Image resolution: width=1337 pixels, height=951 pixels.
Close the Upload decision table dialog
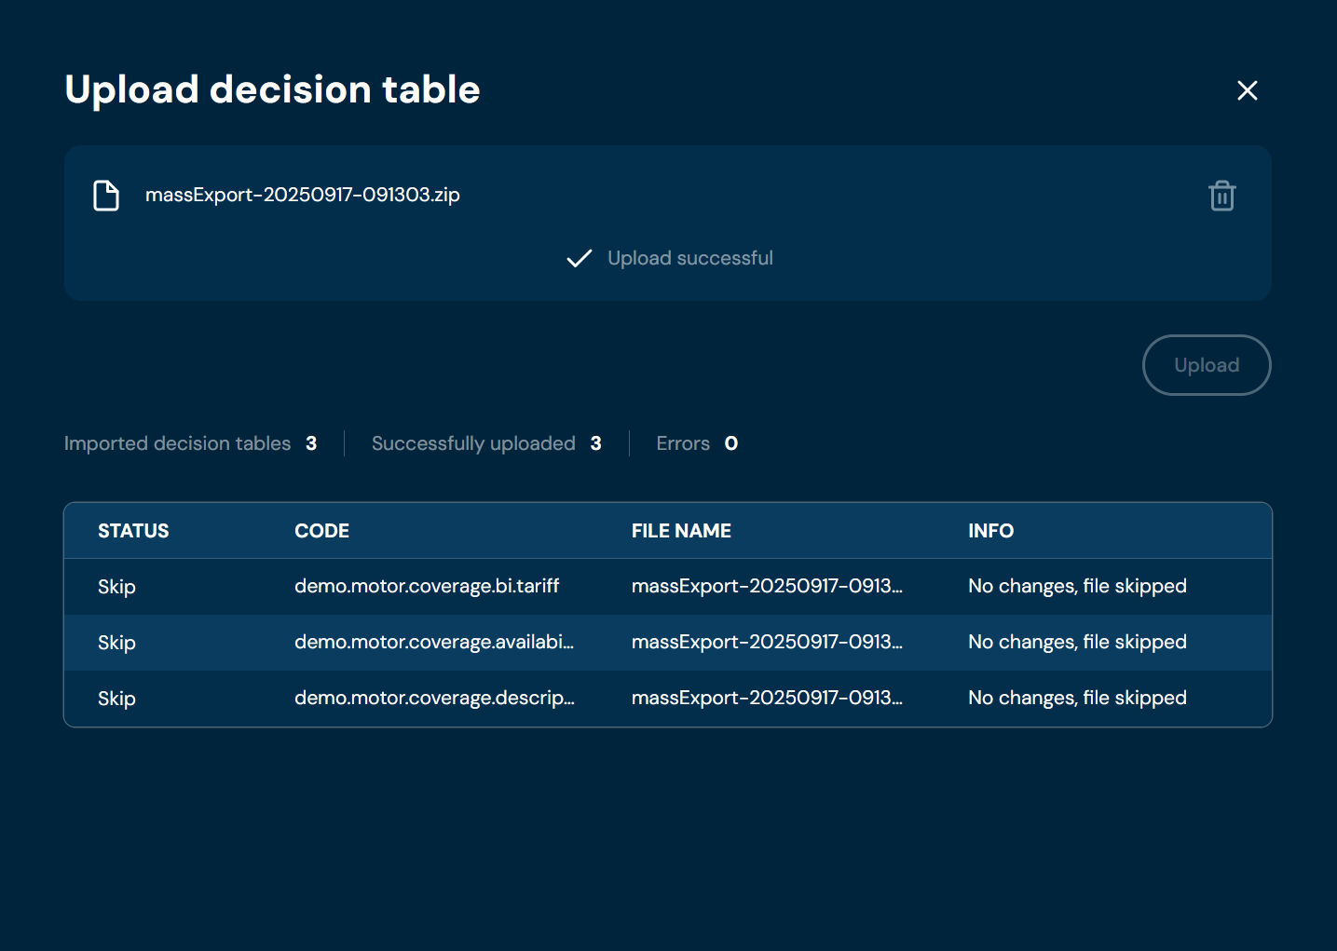pos(1247,90)
